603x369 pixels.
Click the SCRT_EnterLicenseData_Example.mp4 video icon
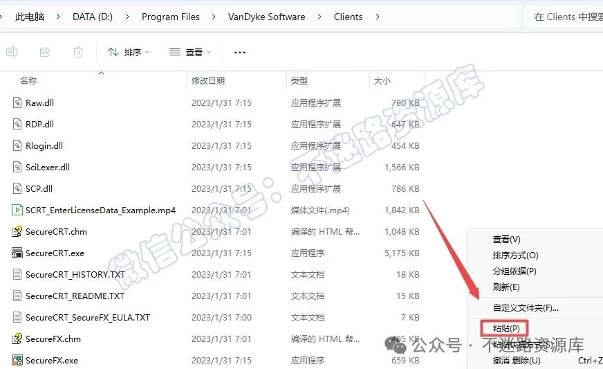pos(17,210)
